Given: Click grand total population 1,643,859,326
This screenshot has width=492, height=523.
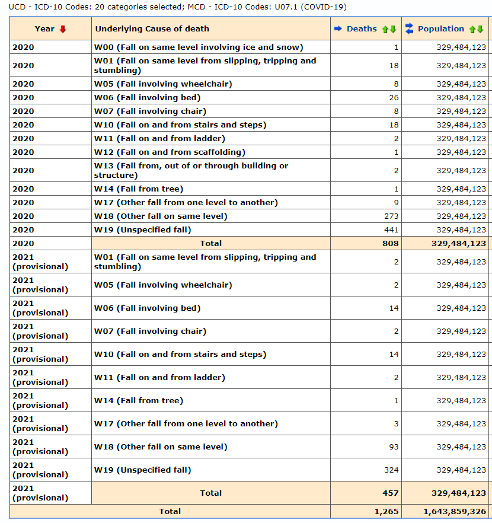Looking at the screenshot, I should click(x=455, y=512).
